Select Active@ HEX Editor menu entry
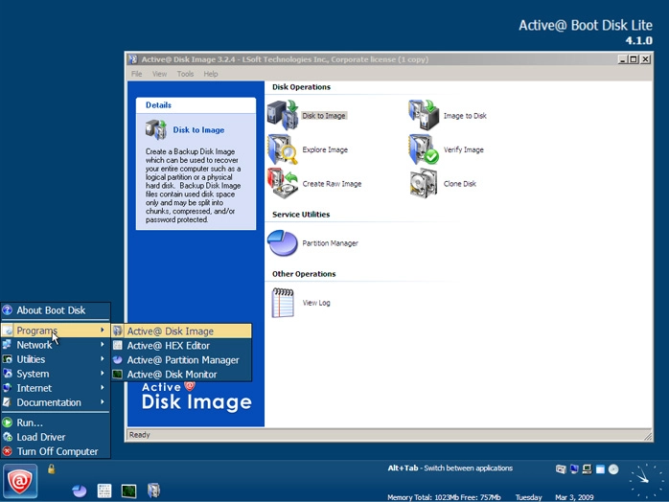The width and height of the screenshot is (669, 502). pyautogui.click(x=181, y=346)
